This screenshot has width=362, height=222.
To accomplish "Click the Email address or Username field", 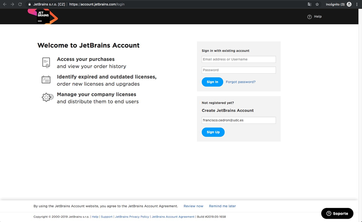I will [x=239, y=60].
